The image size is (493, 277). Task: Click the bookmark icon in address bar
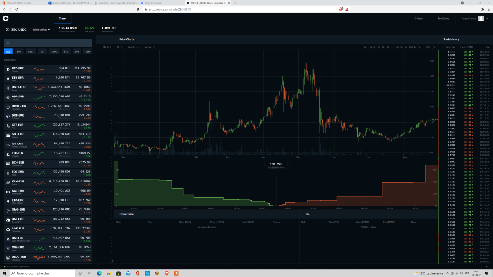click(138, 9)
